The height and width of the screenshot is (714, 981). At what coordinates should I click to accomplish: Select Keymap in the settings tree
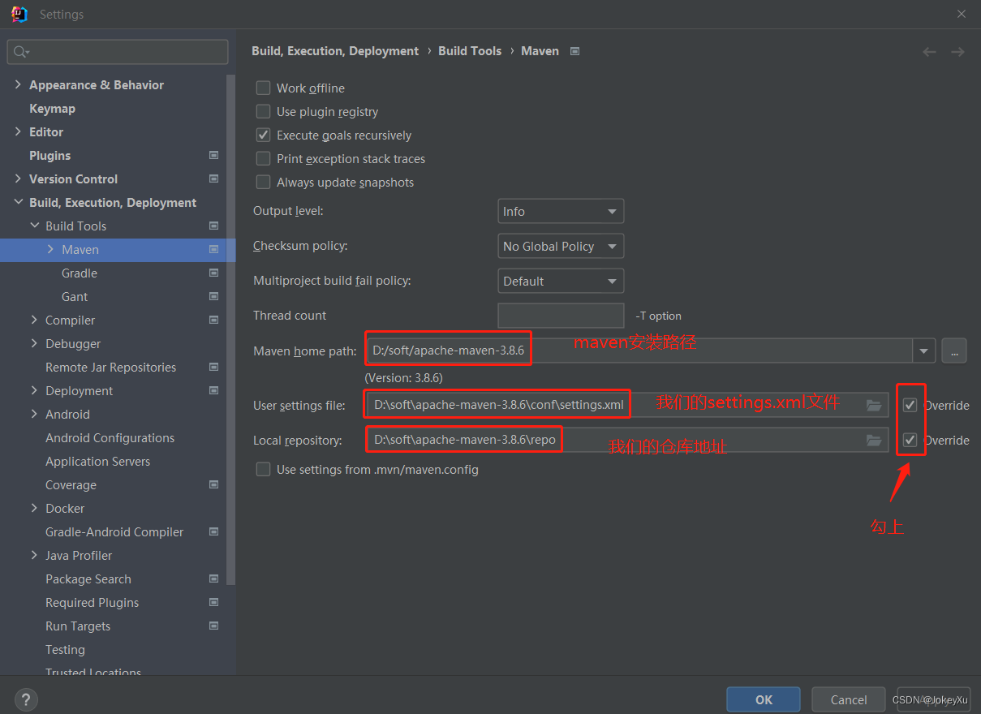click(x=52, y=108)
